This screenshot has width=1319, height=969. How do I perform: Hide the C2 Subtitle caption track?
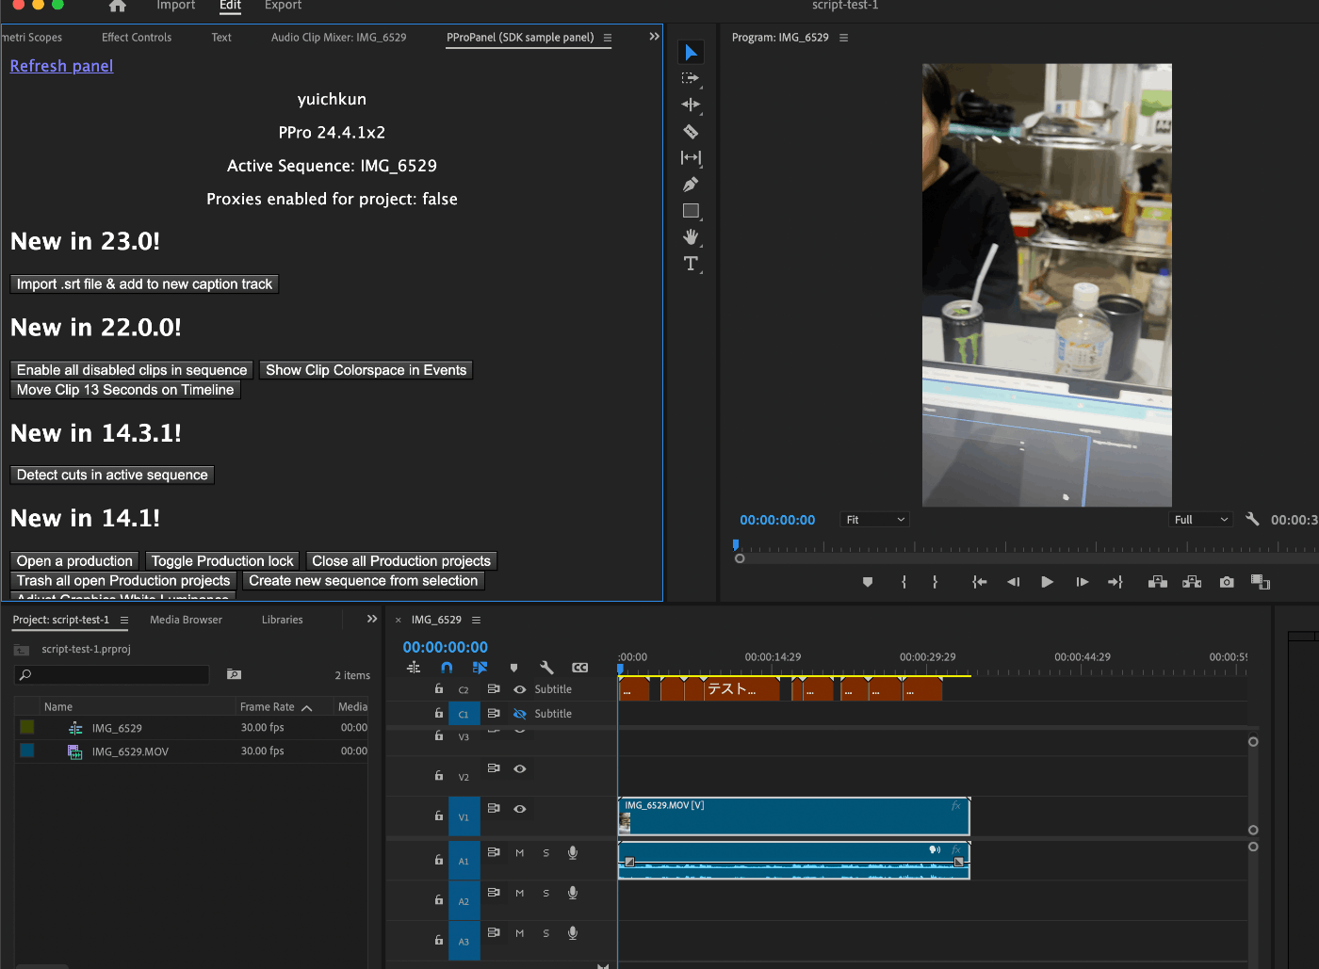(519, 689)
